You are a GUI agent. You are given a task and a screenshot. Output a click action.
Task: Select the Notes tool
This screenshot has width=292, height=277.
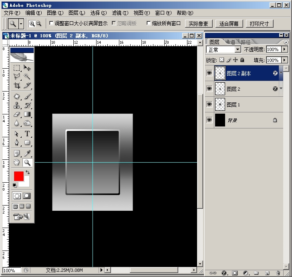click(16, 153)
